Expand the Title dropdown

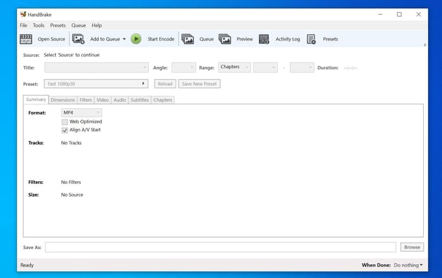pos(97,68)
